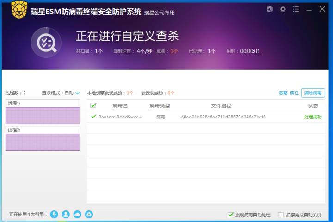Click the 已处理 1个 counter
333x222 pixels.
click(x=202, y=51)
